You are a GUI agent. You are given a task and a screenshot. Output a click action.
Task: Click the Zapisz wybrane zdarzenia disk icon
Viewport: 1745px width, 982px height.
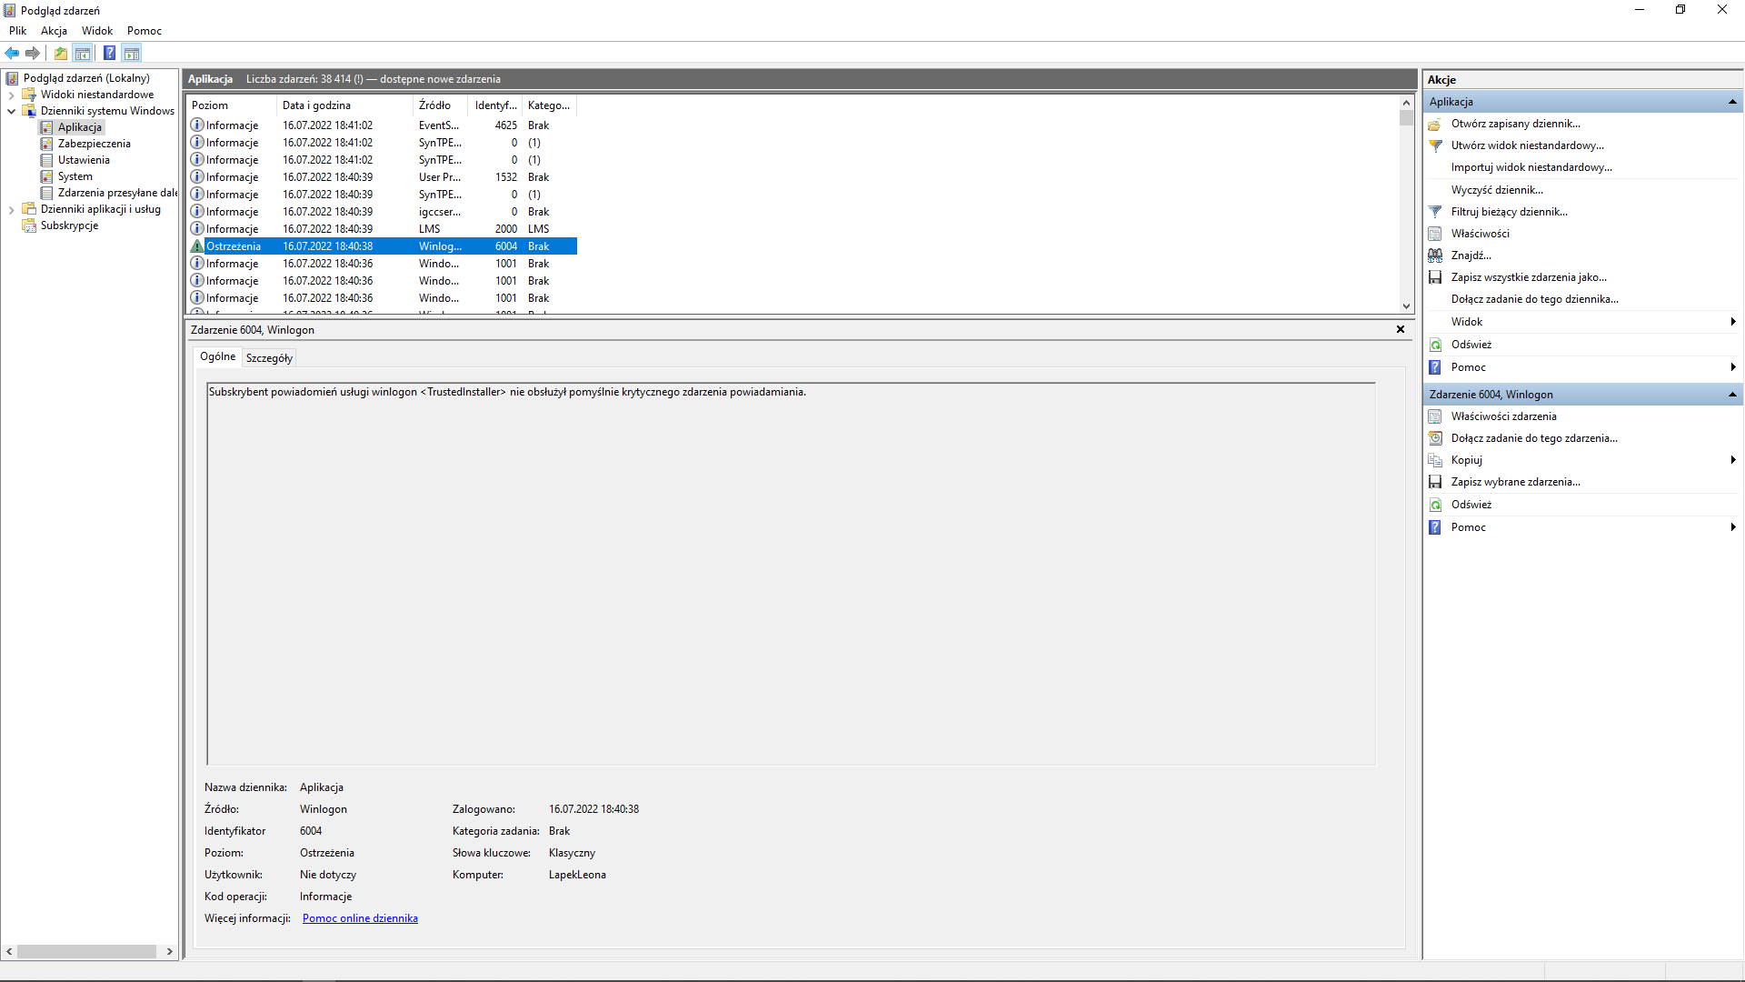pyautogui.click(x=1435, y=482)
